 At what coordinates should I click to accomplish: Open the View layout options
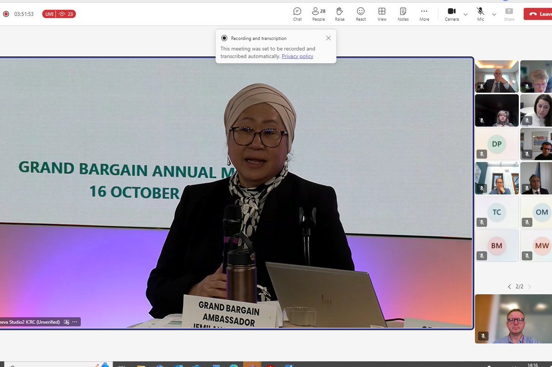[x=382, y=14]
